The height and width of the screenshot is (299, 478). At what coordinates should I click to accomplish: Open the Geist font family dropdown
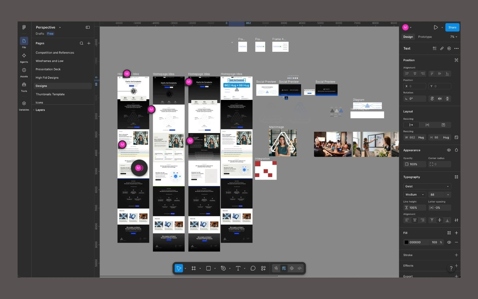coord(427,186)
